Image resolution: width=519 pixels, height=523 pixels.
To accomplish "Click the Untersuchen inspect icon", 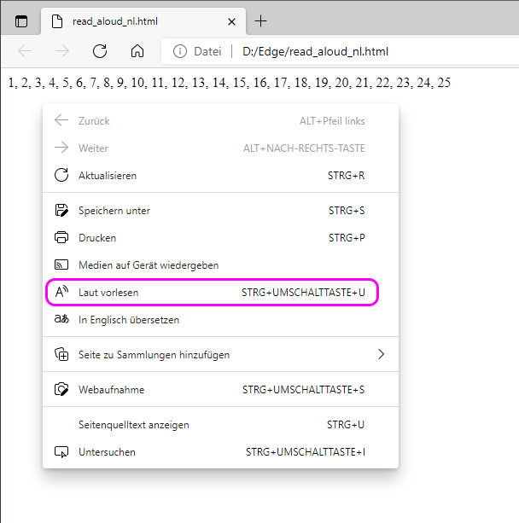I will coord(61,452).
